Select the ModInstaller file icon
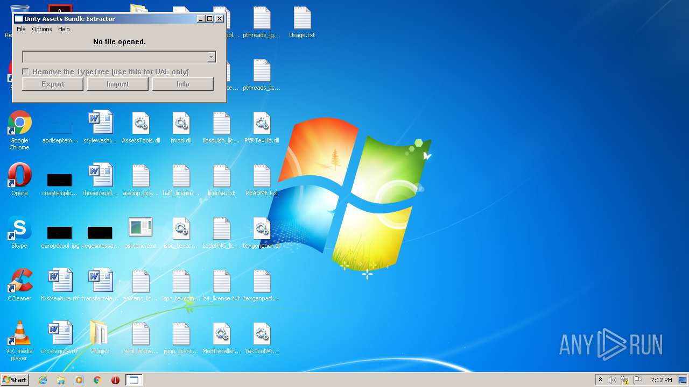 coord(221,339)
